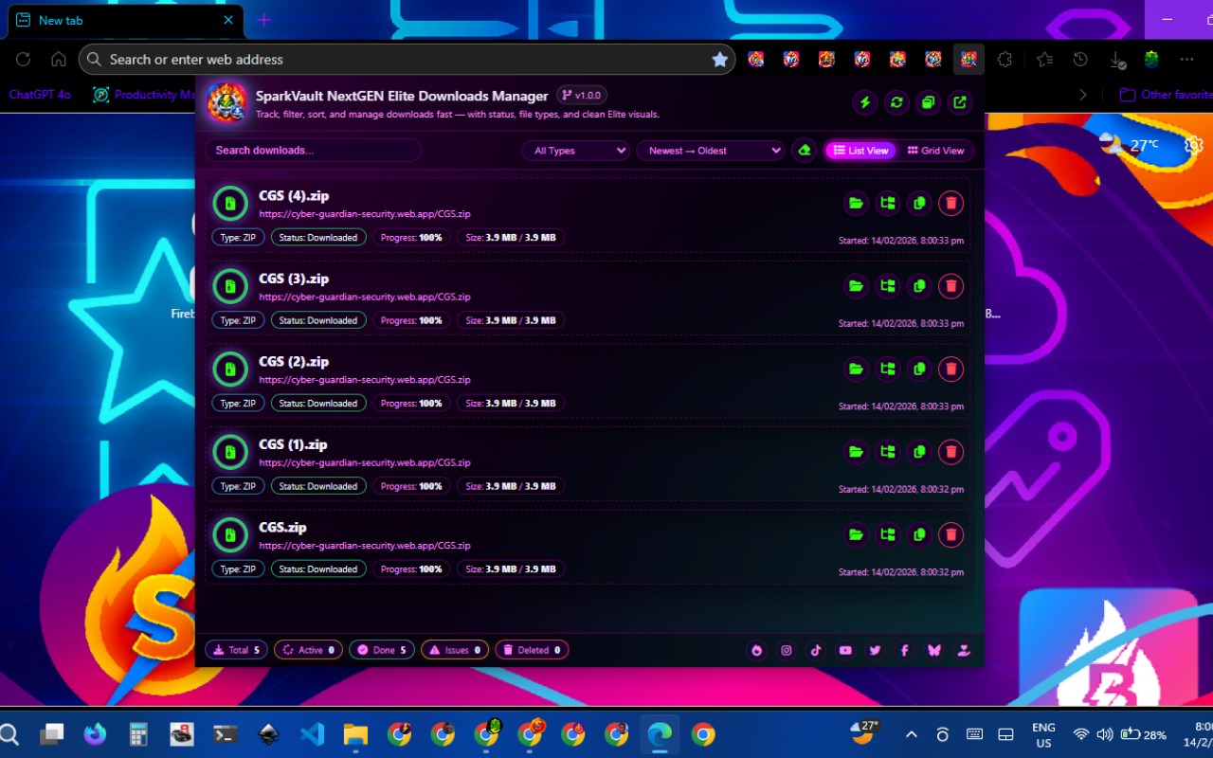Viewport: 1213px width, 758px height.
Task: Open Visual Studio Code from the taskbar
Action: 312,734
